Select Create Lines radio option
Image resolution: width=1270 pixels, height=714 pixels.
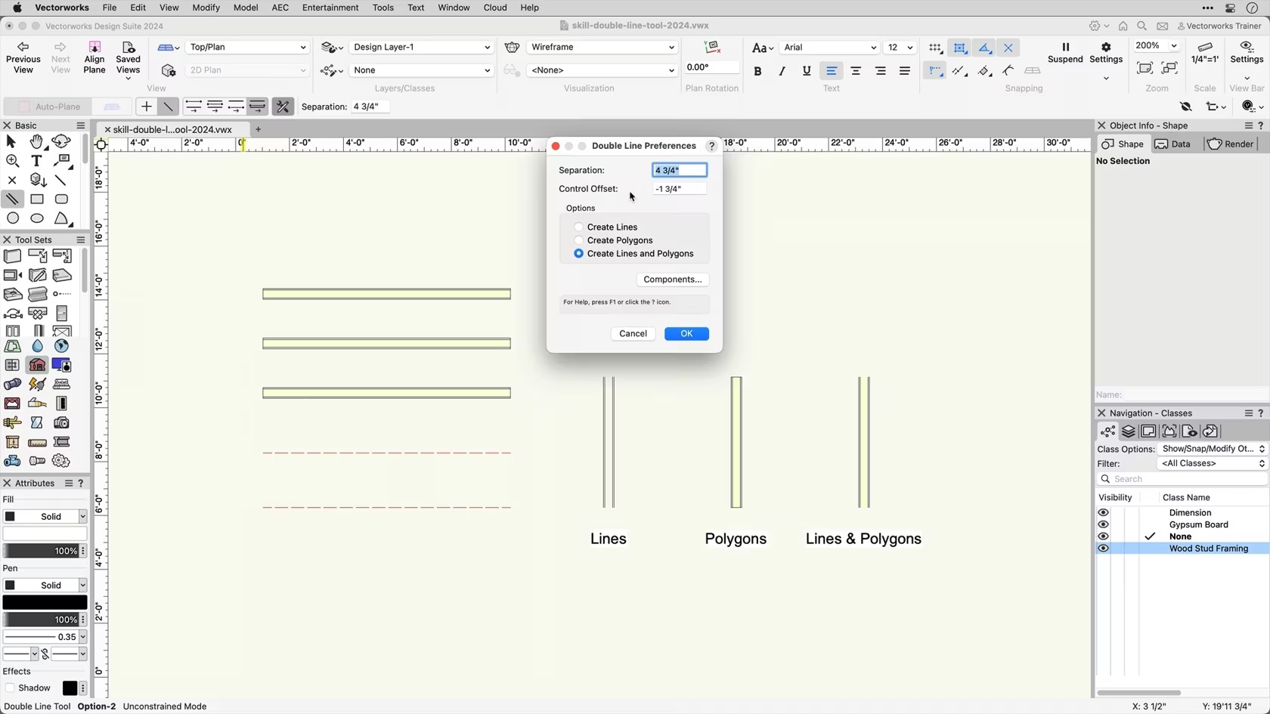click(579, 227)
